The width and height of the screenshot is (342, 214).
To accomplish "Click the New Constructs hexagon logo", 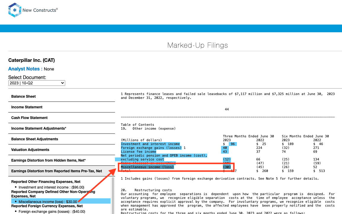I will point(15,10).
